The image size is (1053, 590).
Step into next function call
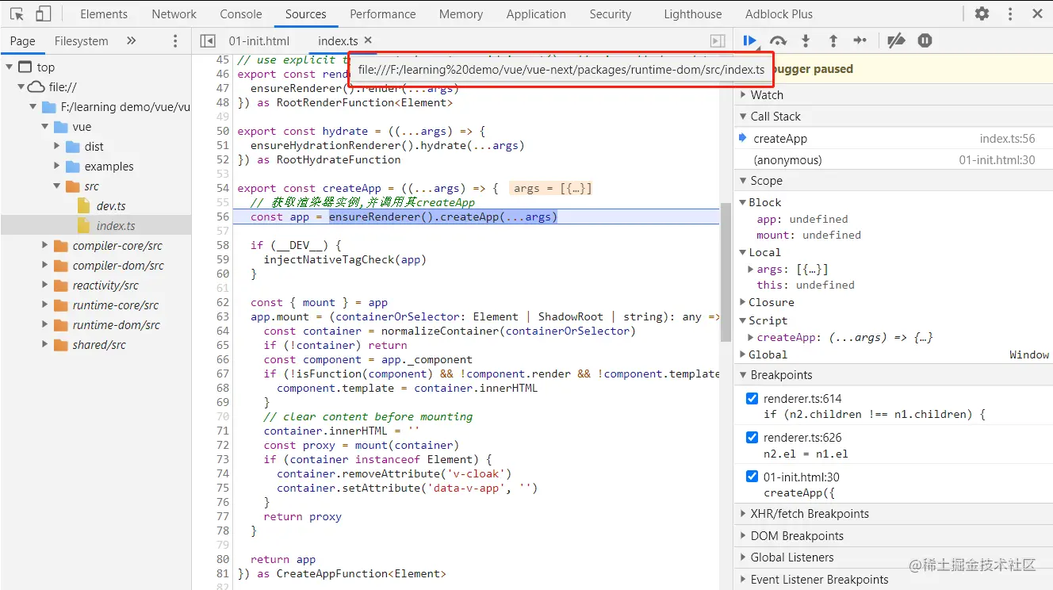coord(806,41)
